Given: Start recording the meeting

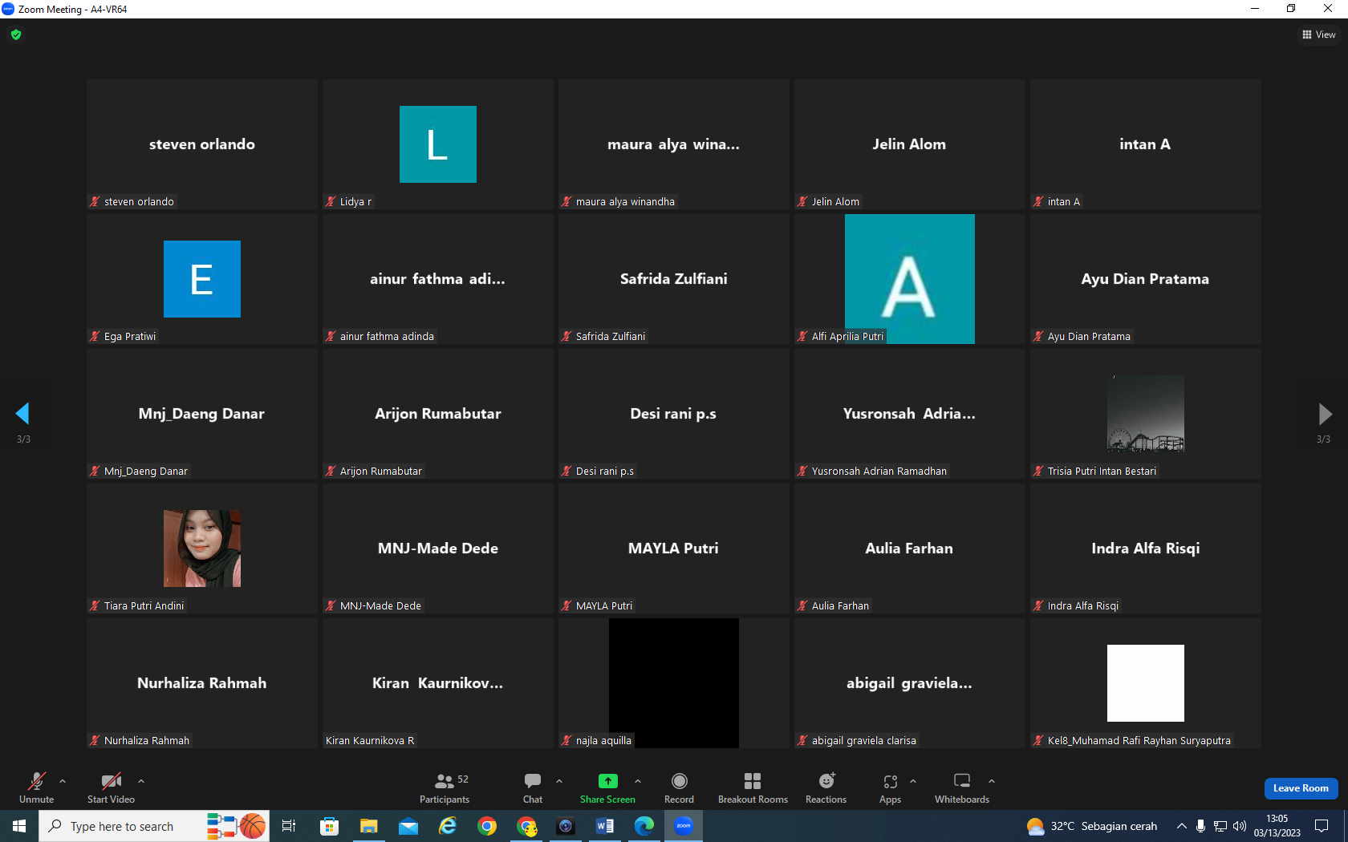Looking at the screenshot, I should pyautogui.click(x=679, y=788).
